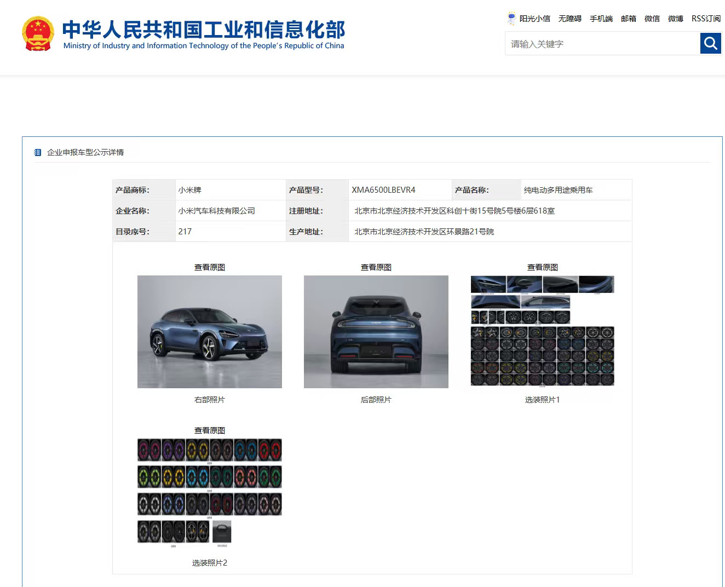View the 选装照片1 wheel options image
725x587 pixels.
pos(542,332)
